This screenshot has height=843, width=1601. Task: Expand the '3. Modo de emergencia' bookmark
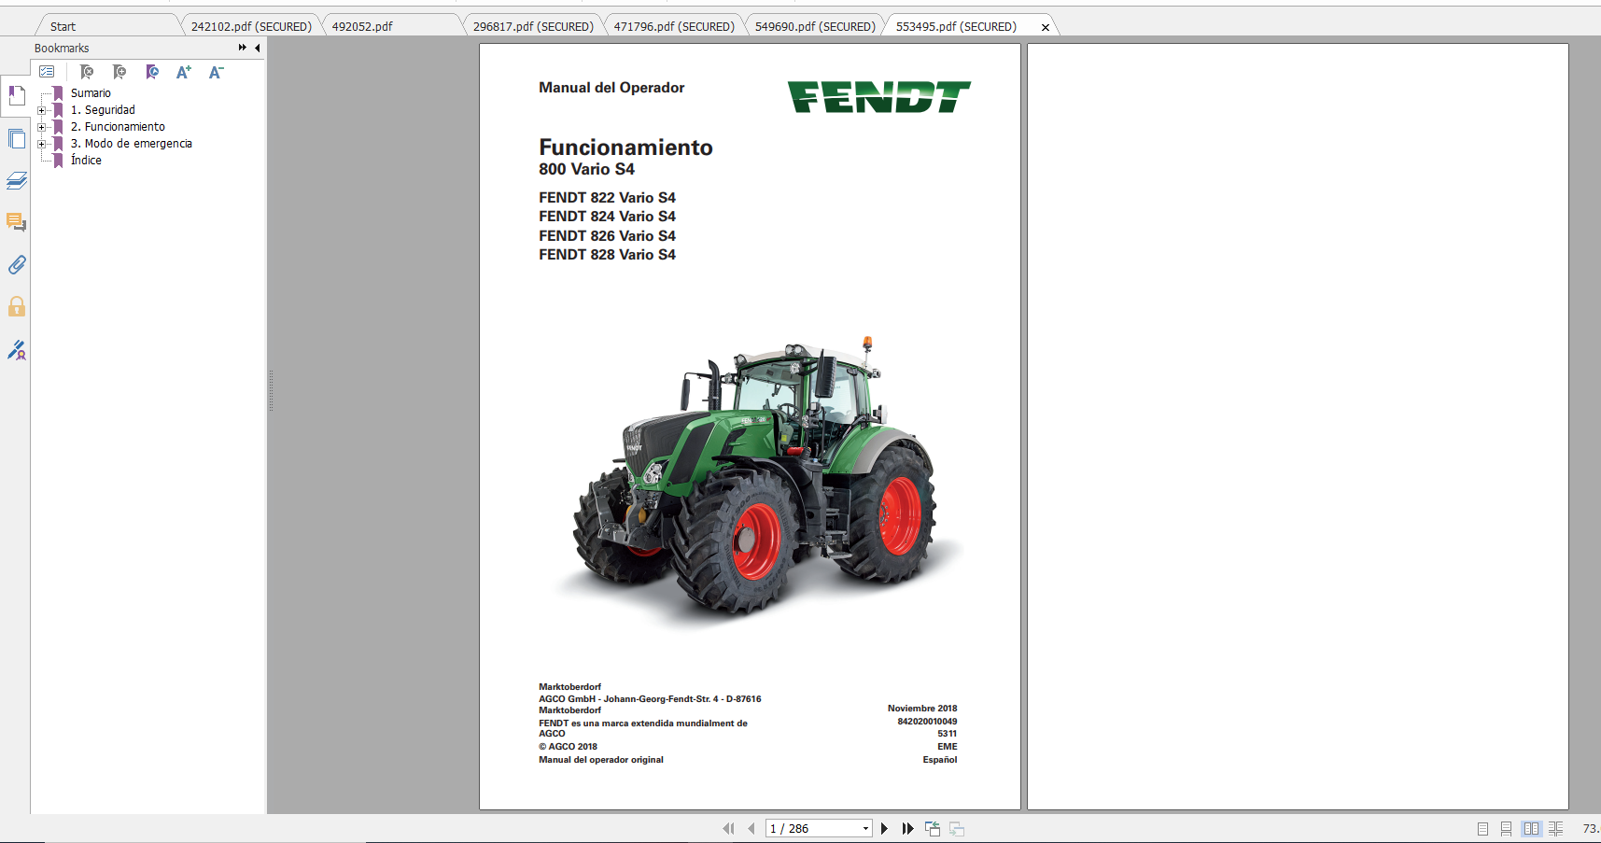41,144
